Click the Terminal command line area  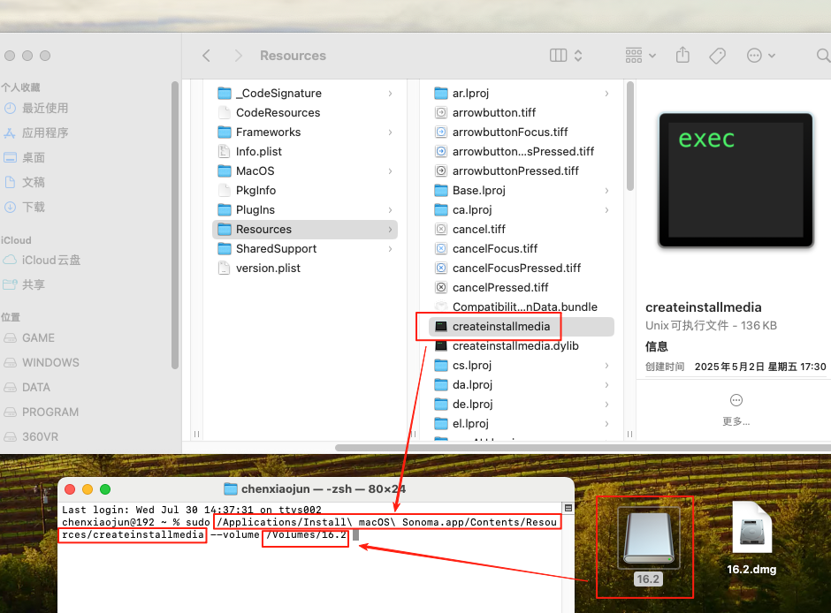point(309,565)
